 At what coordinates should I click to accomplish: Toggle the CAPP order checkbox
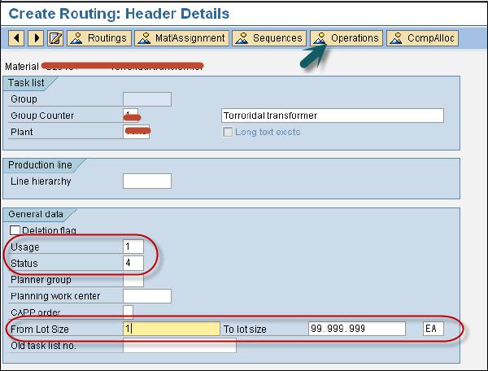coord(128,312)
